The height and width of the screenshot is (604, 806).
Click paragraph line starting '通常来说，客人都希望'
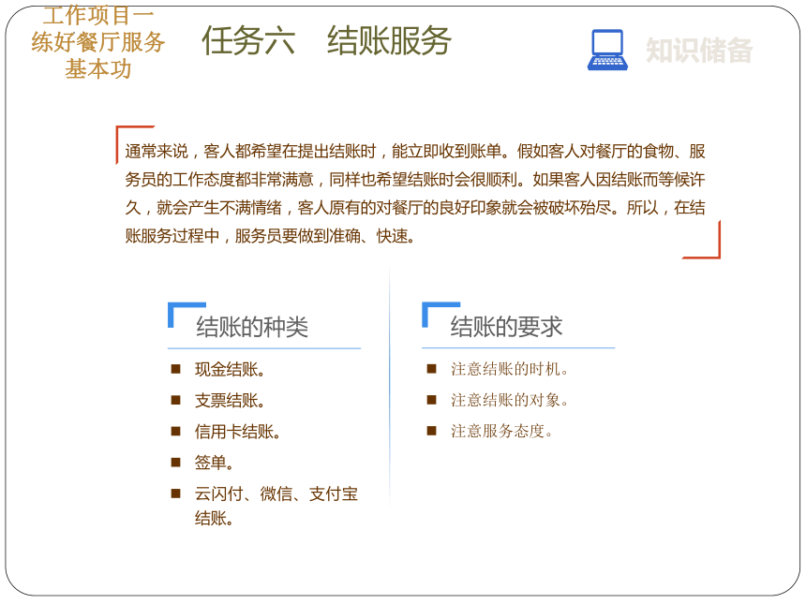(x=415, y=151)
